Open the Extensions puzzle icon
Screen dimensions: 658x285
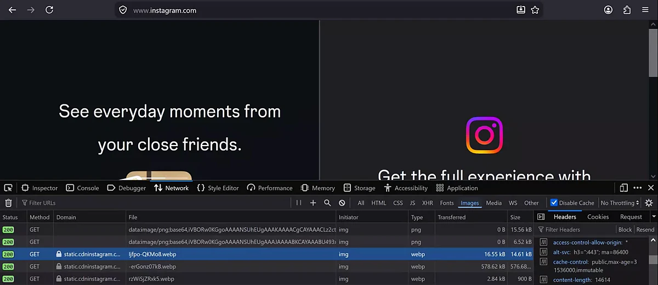[627, 10]
